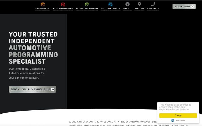202x126 pixels.
Task: Click Book Your Vehicle In button text
Action: (x=30, y=89)
